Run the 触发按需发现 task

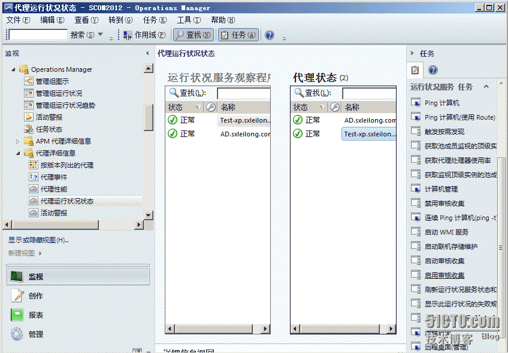click(x=444, y=132)
